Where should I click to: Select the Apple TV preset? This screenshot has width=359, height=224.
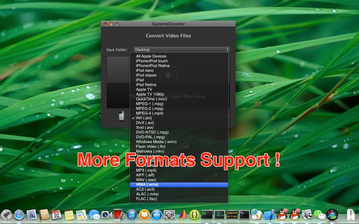179,89
